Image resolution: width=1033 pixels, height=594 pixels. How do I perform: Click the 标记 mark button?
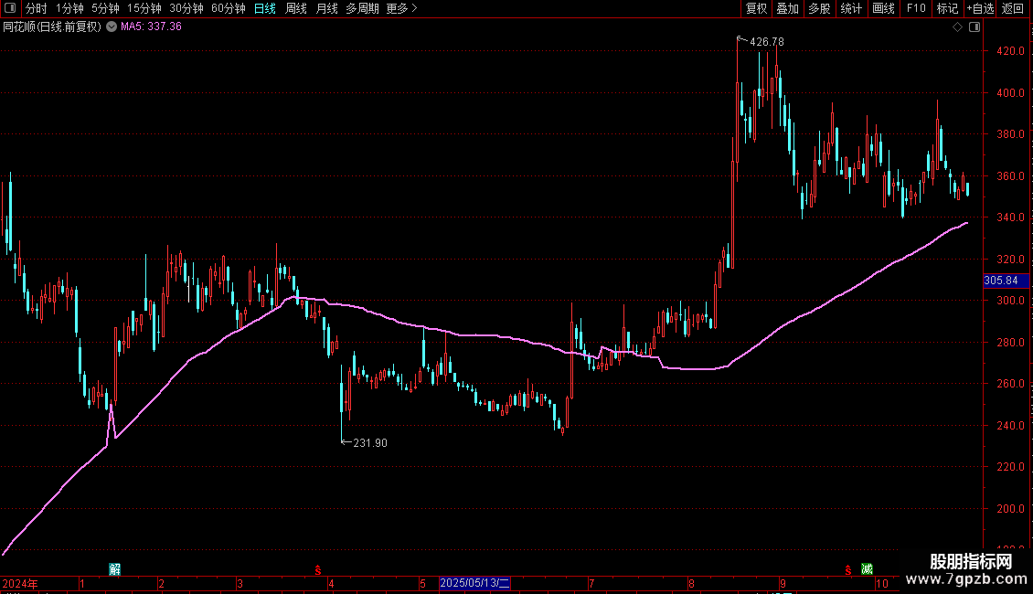pos(947,8)
